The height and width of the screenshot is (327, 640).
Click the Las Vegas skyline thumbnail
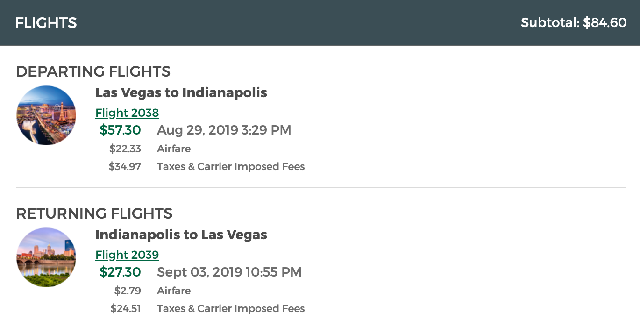click(46, 115)
